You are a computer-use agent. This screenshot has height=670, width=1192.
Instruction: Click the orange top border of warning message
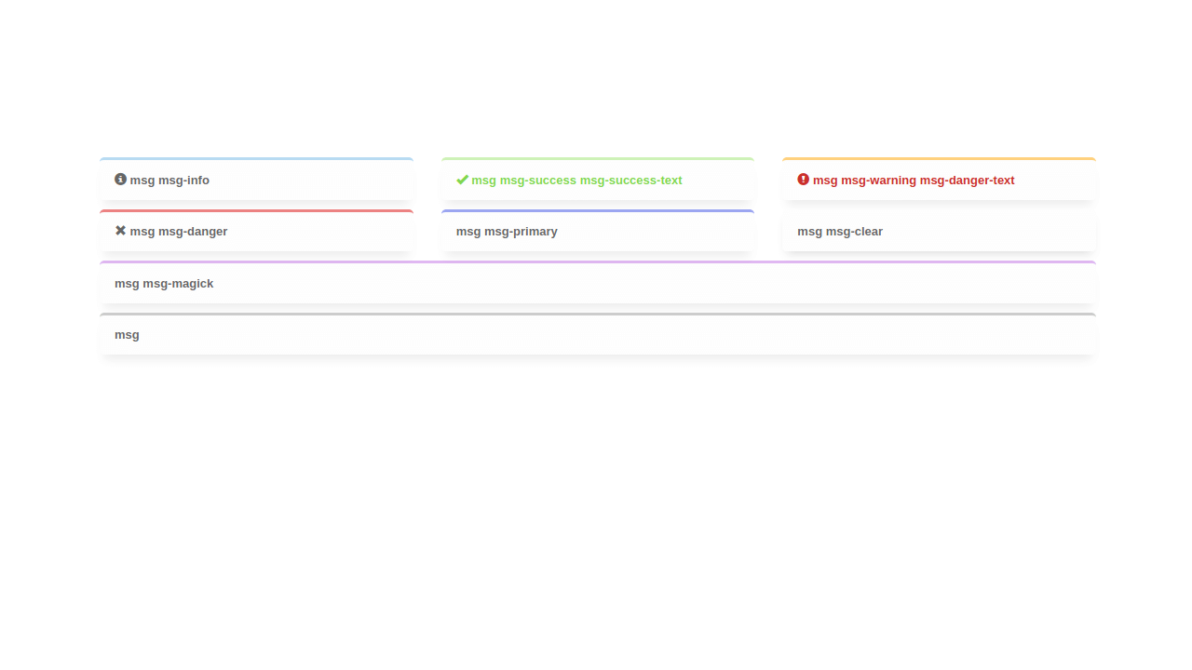939,159
